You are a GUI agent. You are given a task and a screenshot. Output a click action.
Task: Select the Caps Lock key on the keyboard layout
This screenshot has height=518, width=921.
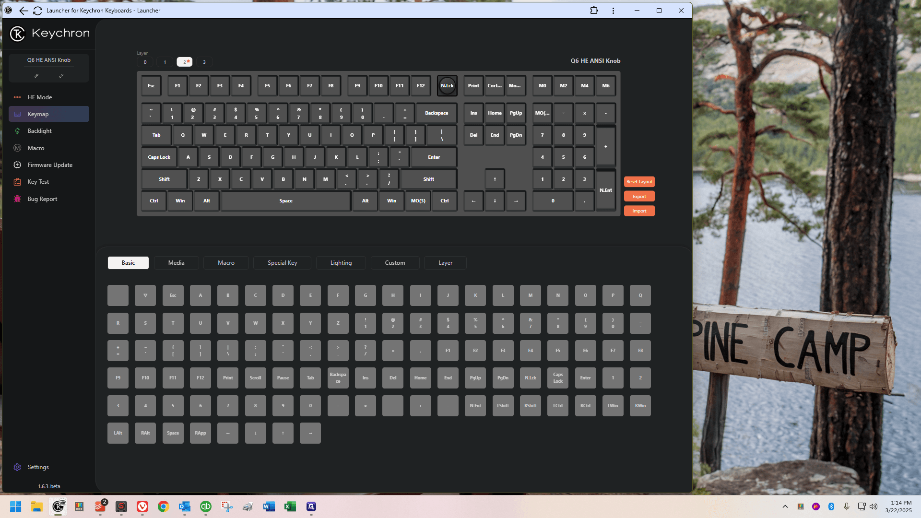pos(159,157)
